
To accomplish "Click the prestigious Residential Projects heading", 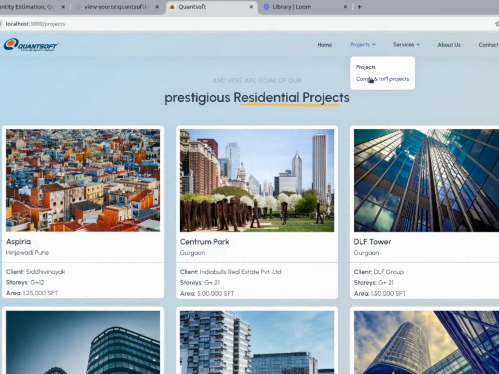I will click(257, 98).
